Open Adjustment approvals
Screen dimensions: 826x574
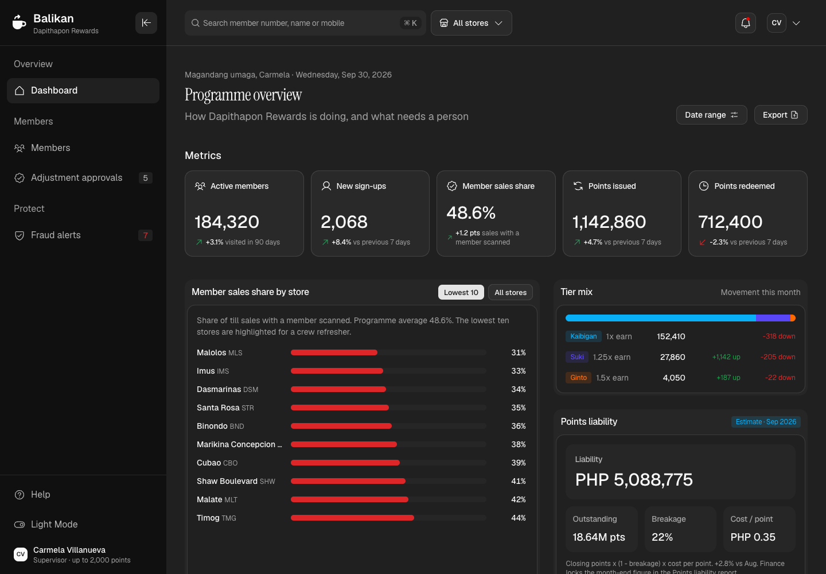(83, 178)
